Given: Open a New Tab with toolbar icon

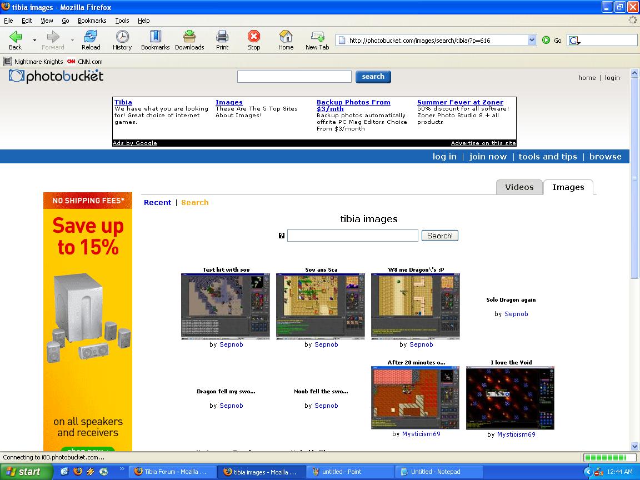Looking at the screenshot, I should click(317, 37).
